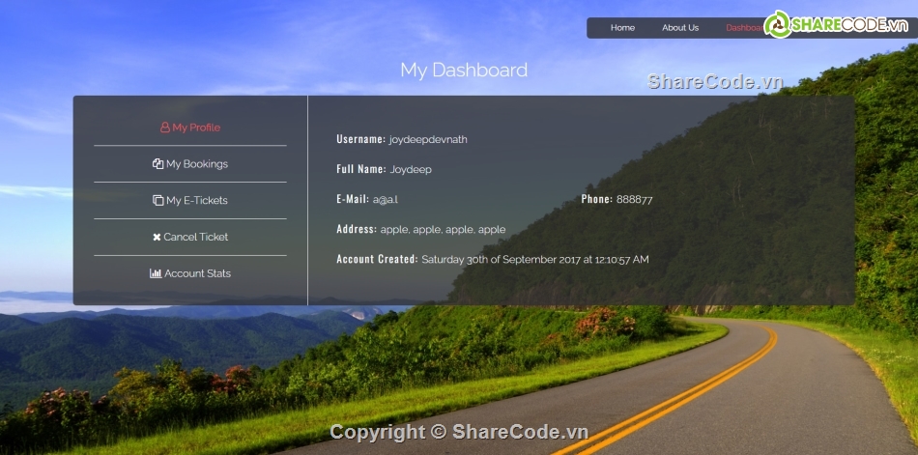
Task: Click the Phone value 888877
Action: click(x=634, y=200)
